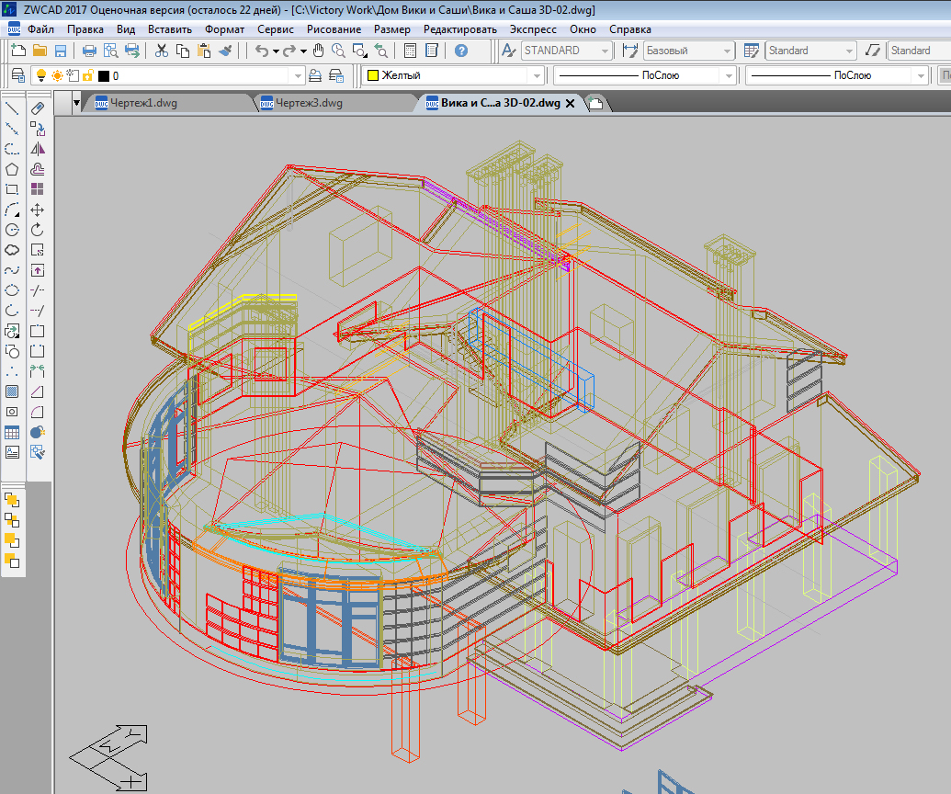The image size is (951, 794).
Task: Toggle layer lock padlock icon
Action: coord(87,76)
